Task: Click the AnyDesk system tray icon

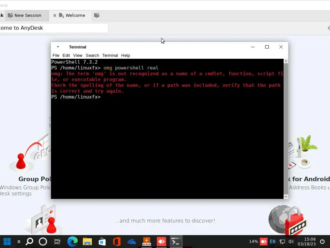Action: pyautogui.click(x=264, y=242)
